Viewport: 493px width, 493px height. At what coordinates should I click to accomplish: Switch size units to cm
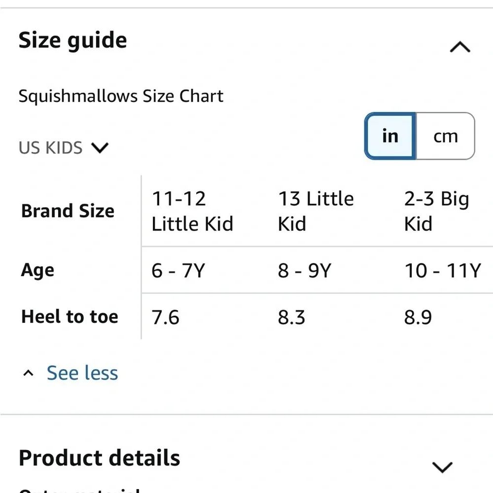(445, 136)
